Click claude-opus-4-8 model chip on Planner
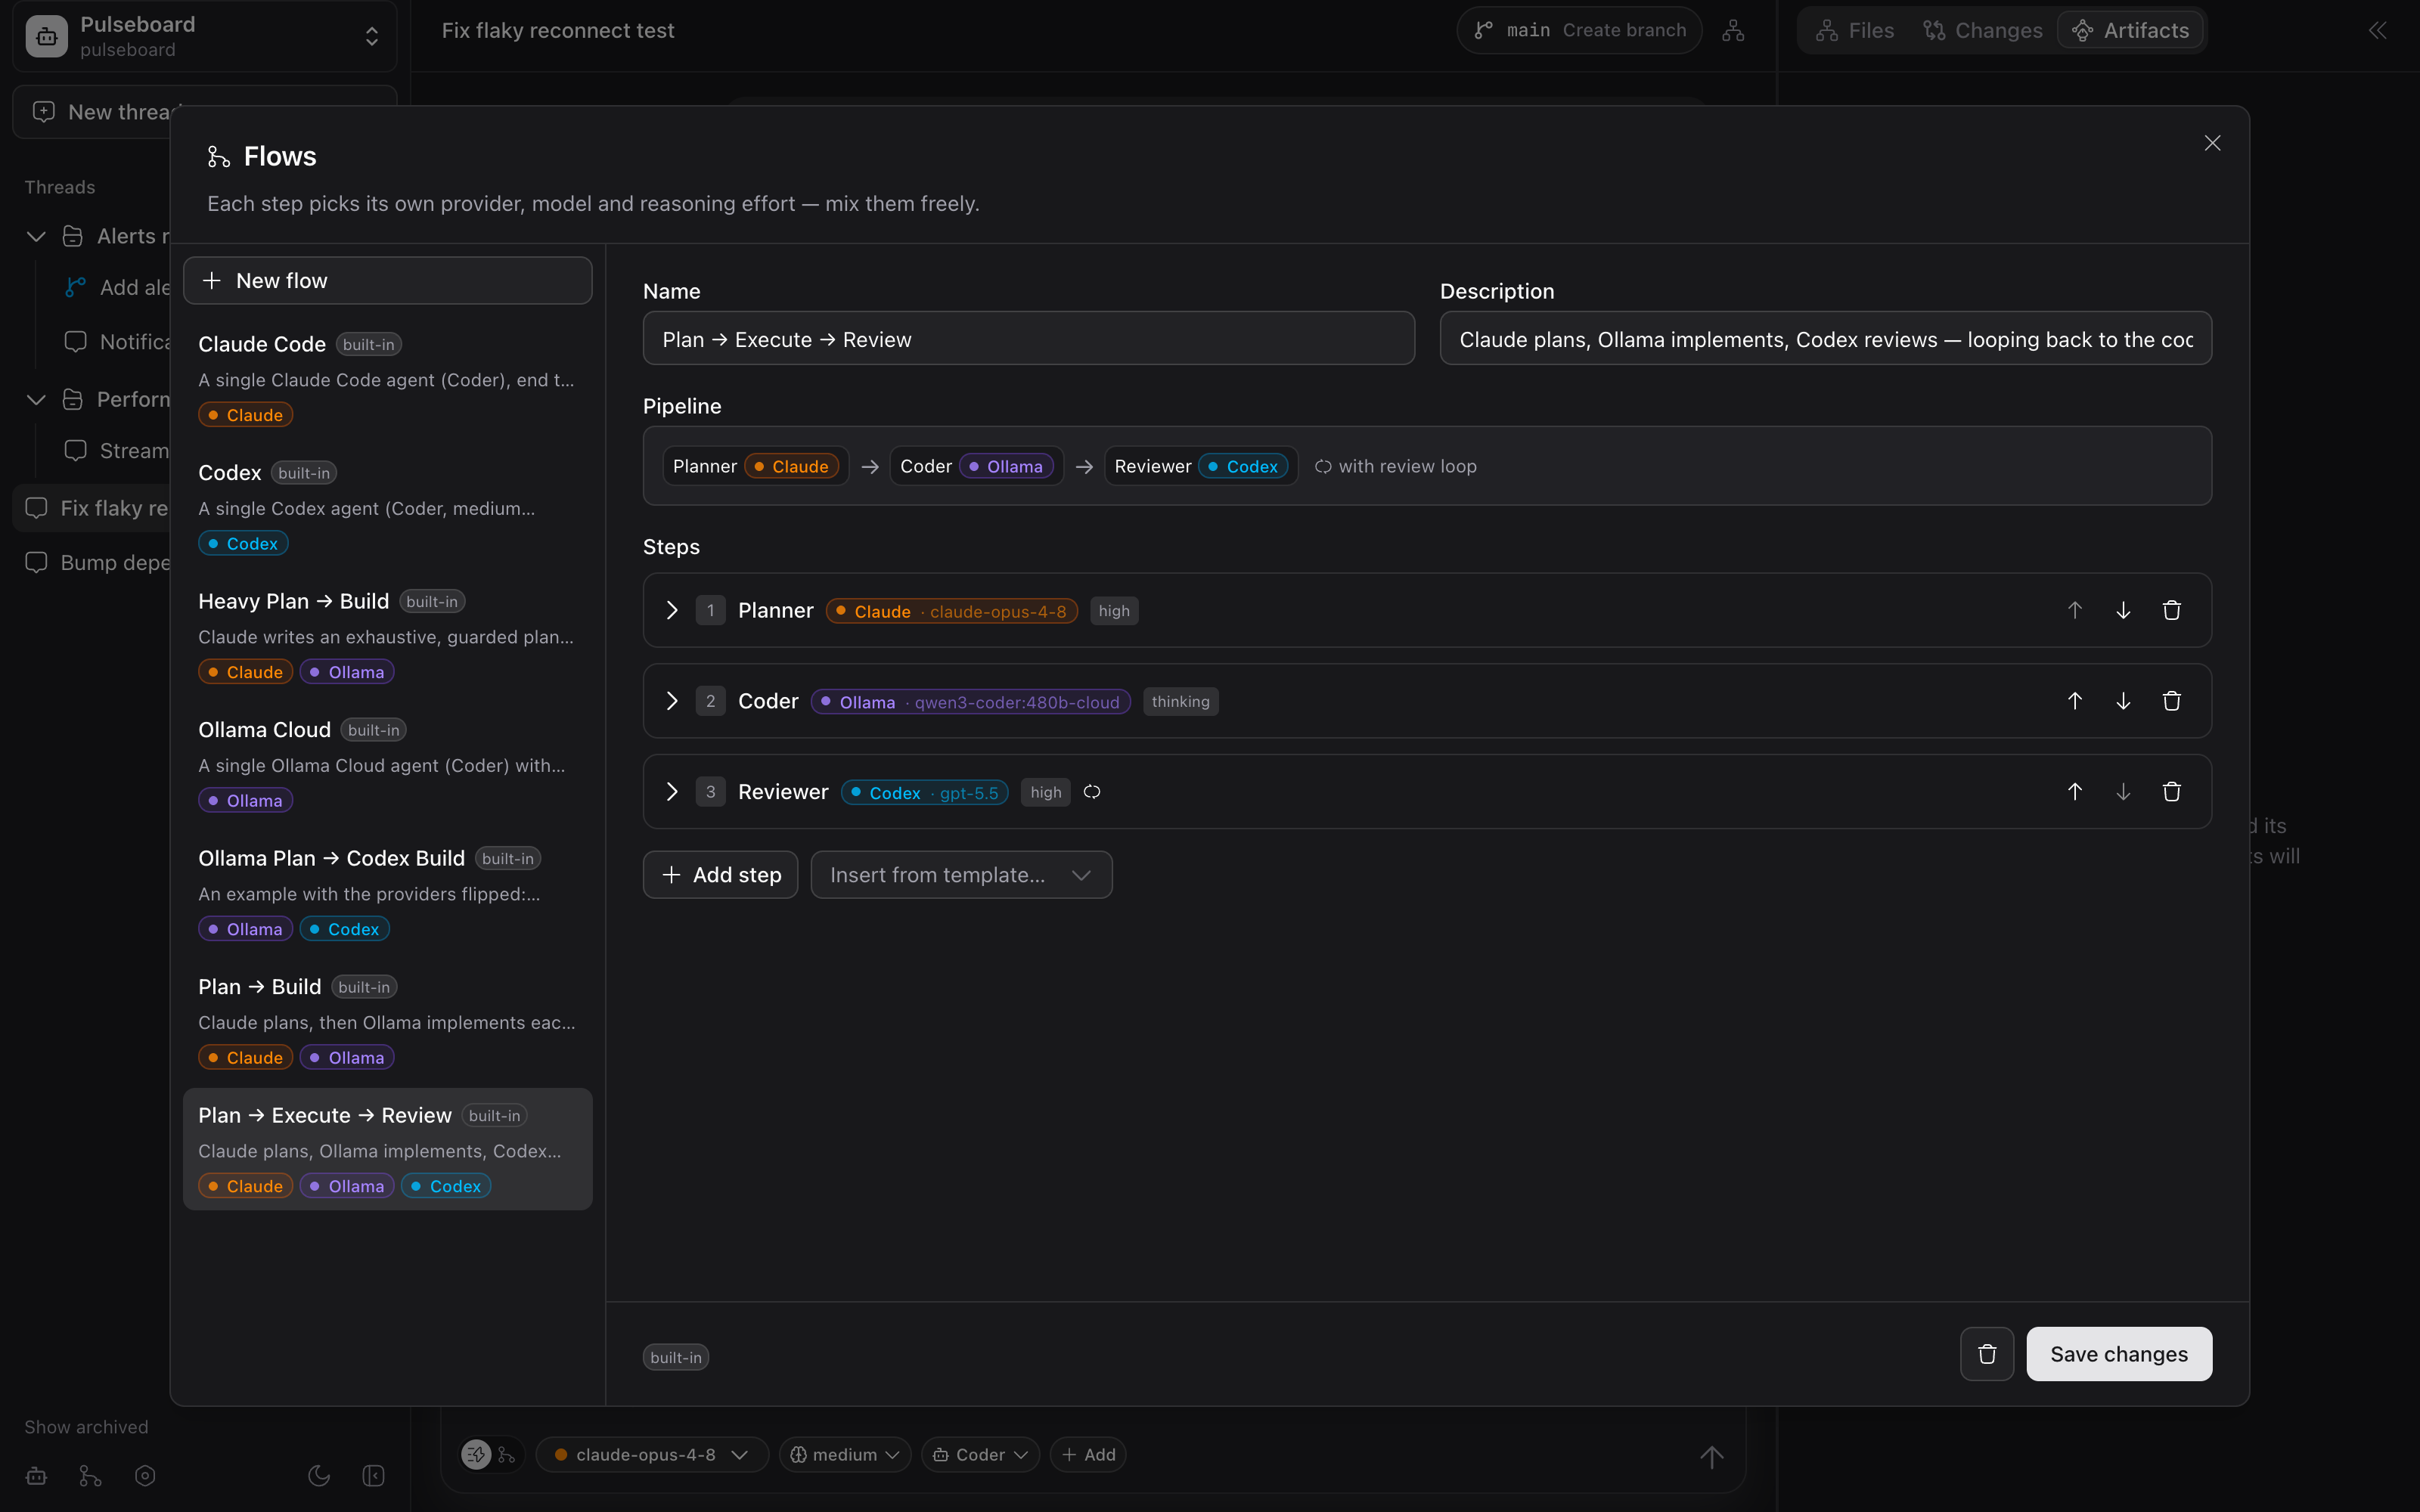 (x=952, y=611)
